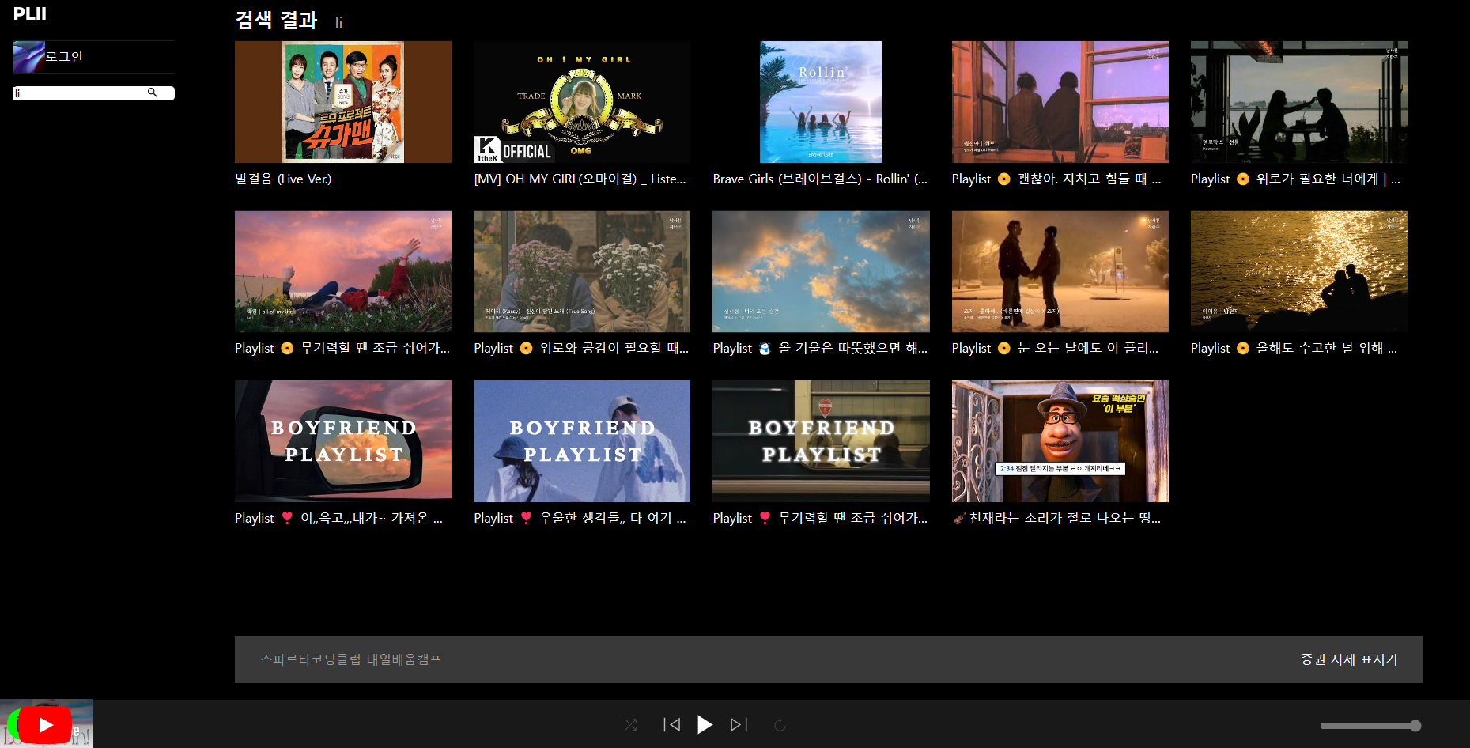Click the title Playlist 올 겨울은 따뜻했으면

click(x=820, y=348)
